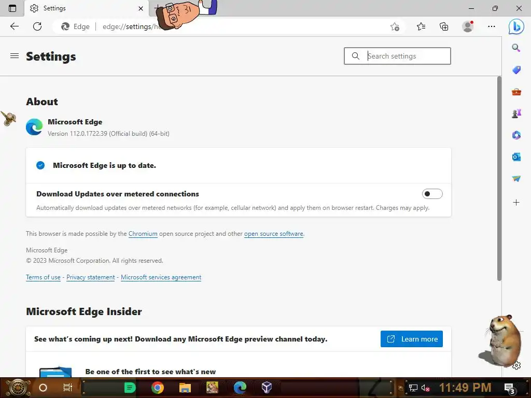Go back with the back arrow
Image resolution: width=531 pixels, height=398 pixels.
pyautogui.click(x=14, y=26)
